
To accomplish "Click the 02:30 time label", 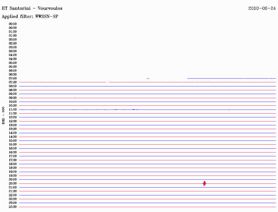I will [x=13, y=43].
